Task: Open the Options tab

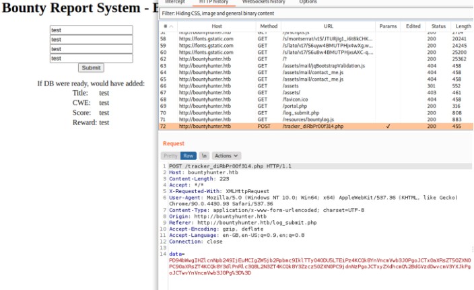Action: click(308, 2)
